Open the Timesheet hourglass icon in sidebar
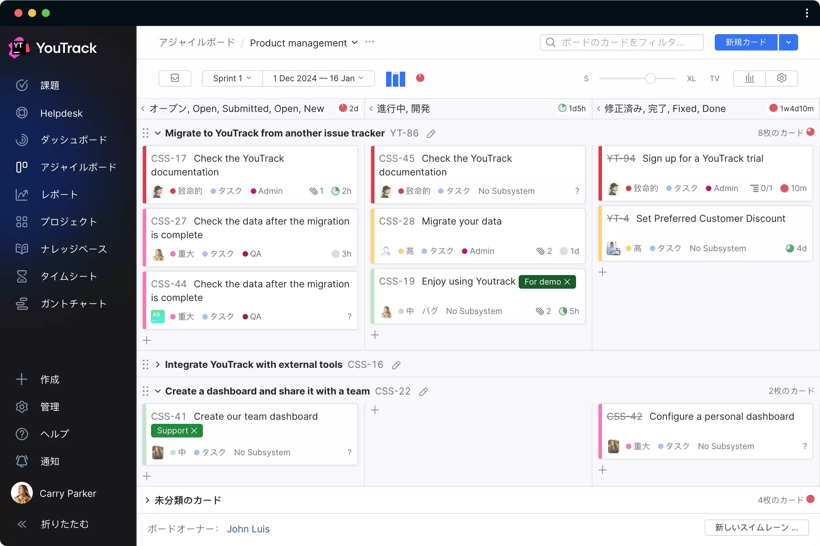 [x=22, y=276]
